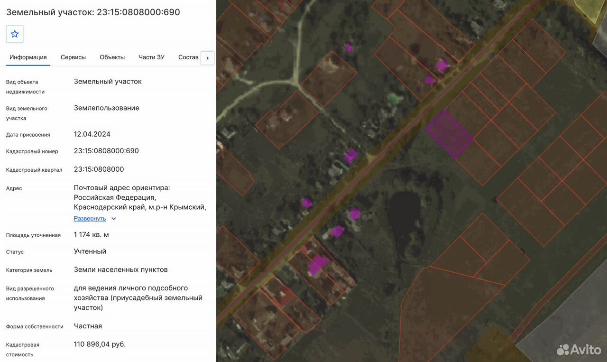Select the status value Учтенный
This screenshot has height=362, width=607.
(90, 251)
